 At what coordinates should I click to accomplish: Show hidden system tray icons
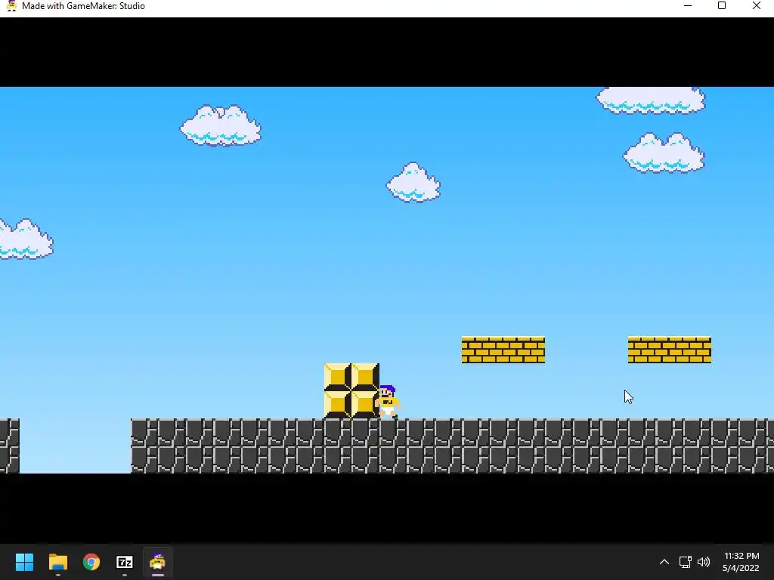point(664,562)
